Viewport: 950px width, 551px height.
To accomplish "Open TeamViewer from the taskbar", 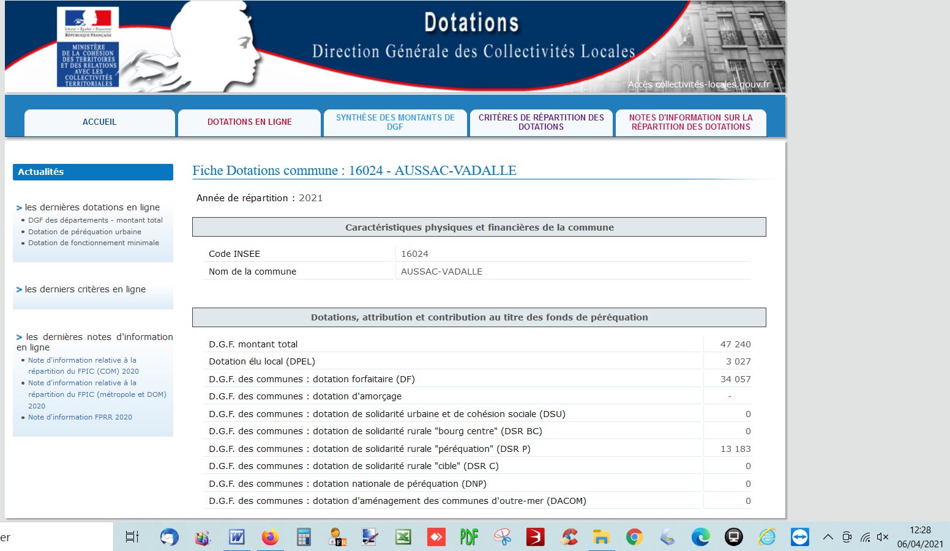I will (799, 538).
